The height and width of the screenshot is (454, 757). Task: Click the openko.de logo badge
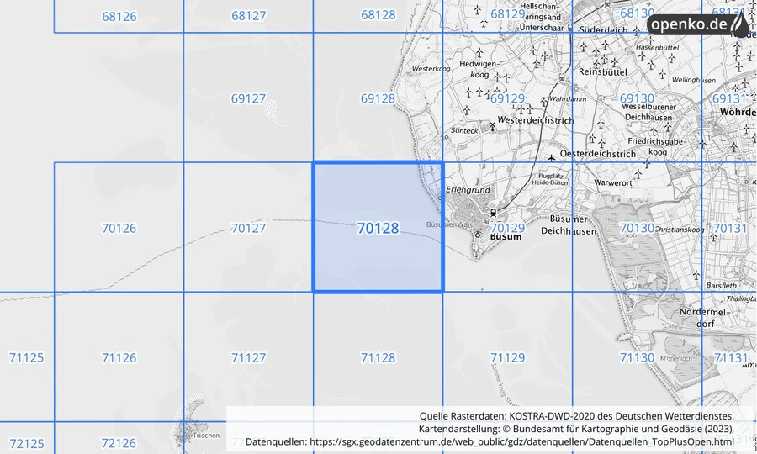tap(698, 24)
